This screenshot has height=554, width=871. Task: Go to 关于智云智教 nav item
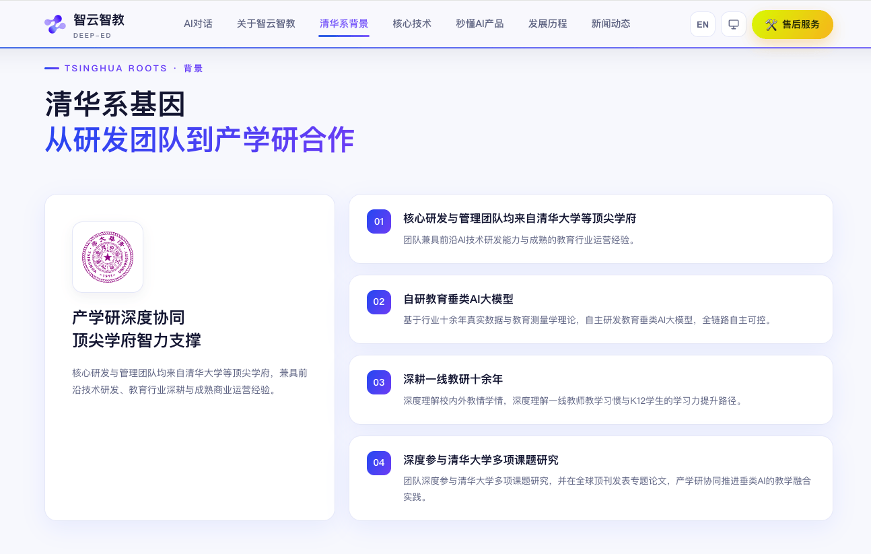tap(266, 24)
